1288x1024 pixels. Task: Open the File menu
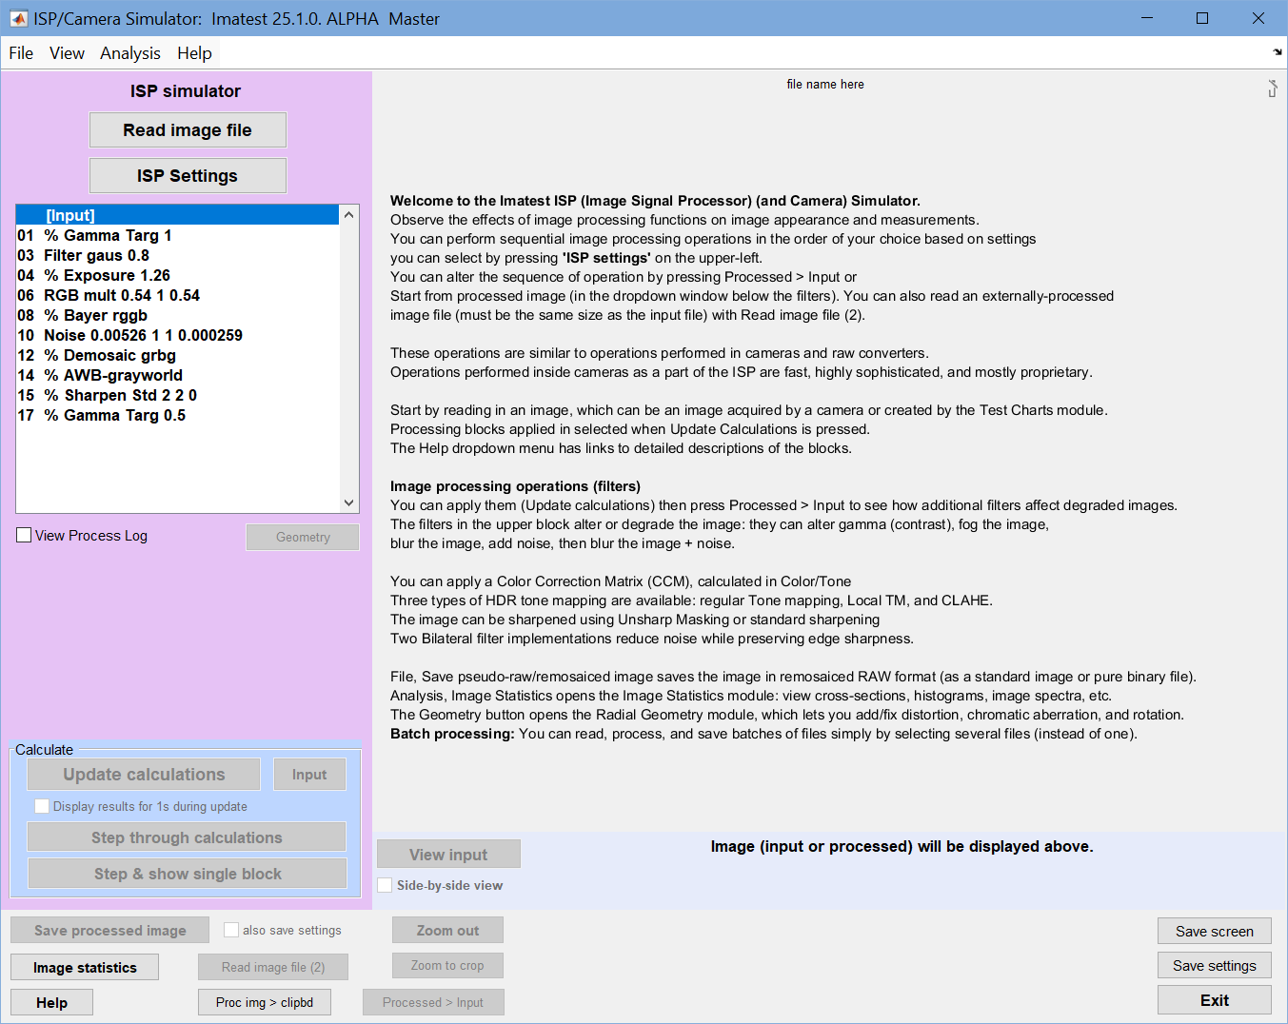(21, 53)
